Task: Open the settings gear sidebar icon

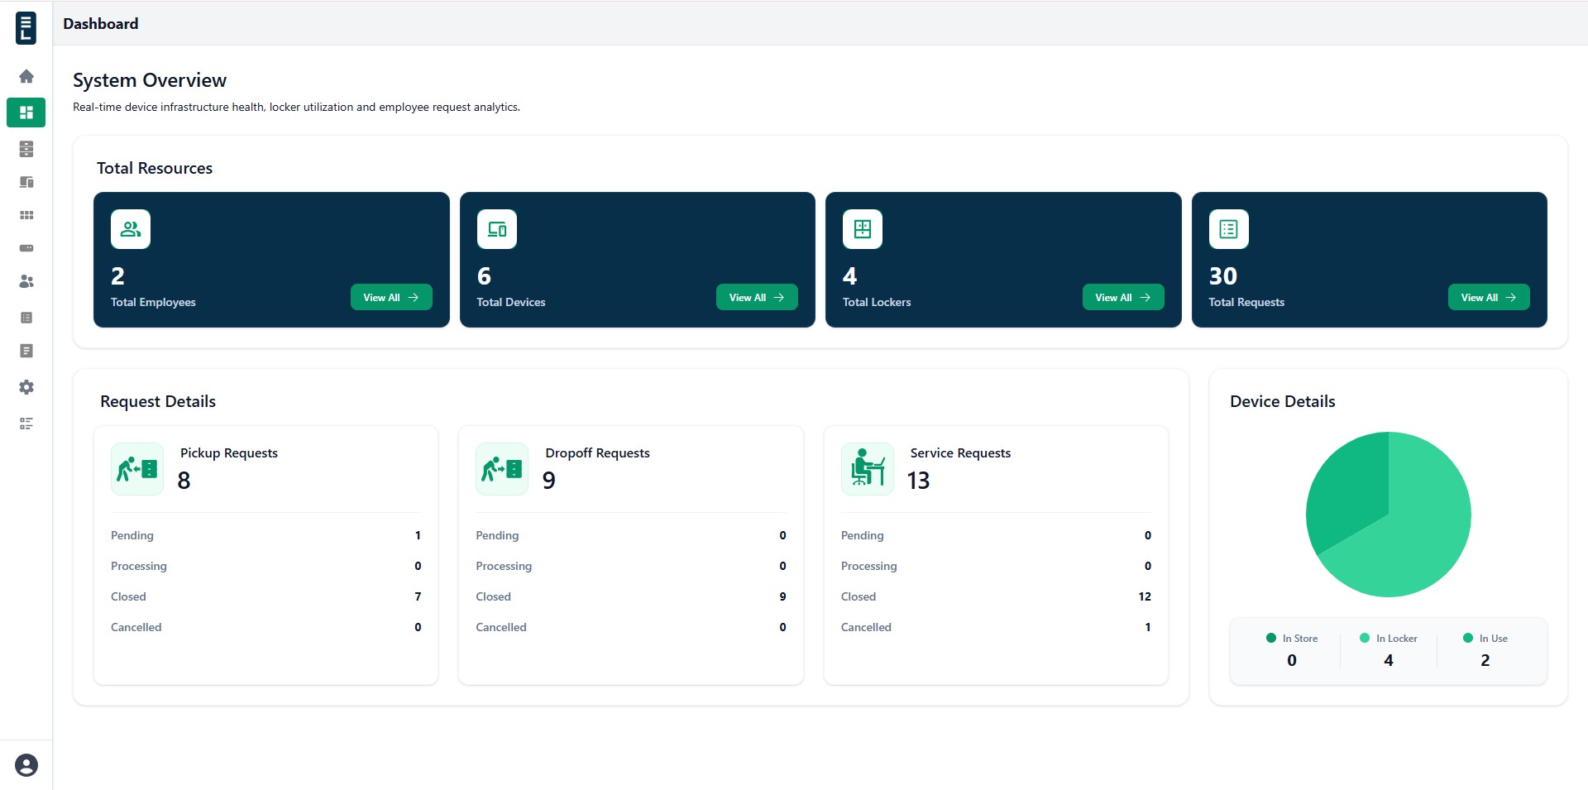Action: pyautogui.click(x=26, y=387)
